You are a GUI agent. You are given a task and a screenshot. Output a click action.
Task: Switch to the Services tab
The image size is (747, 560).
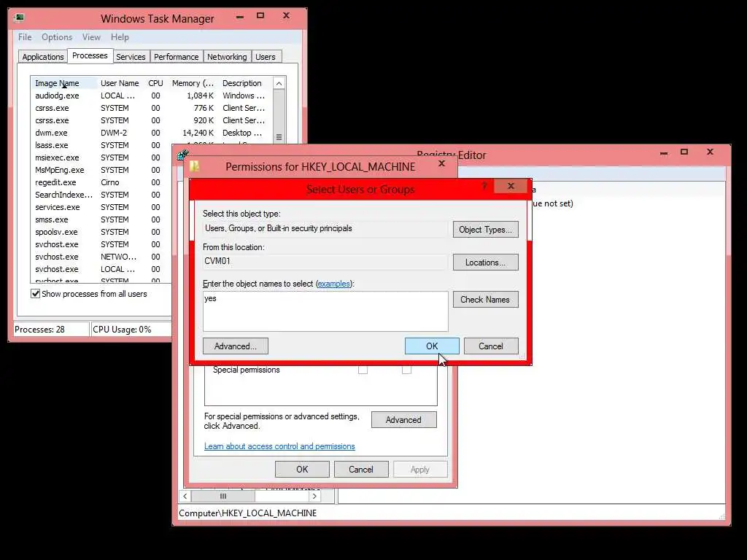click(131, 57)
